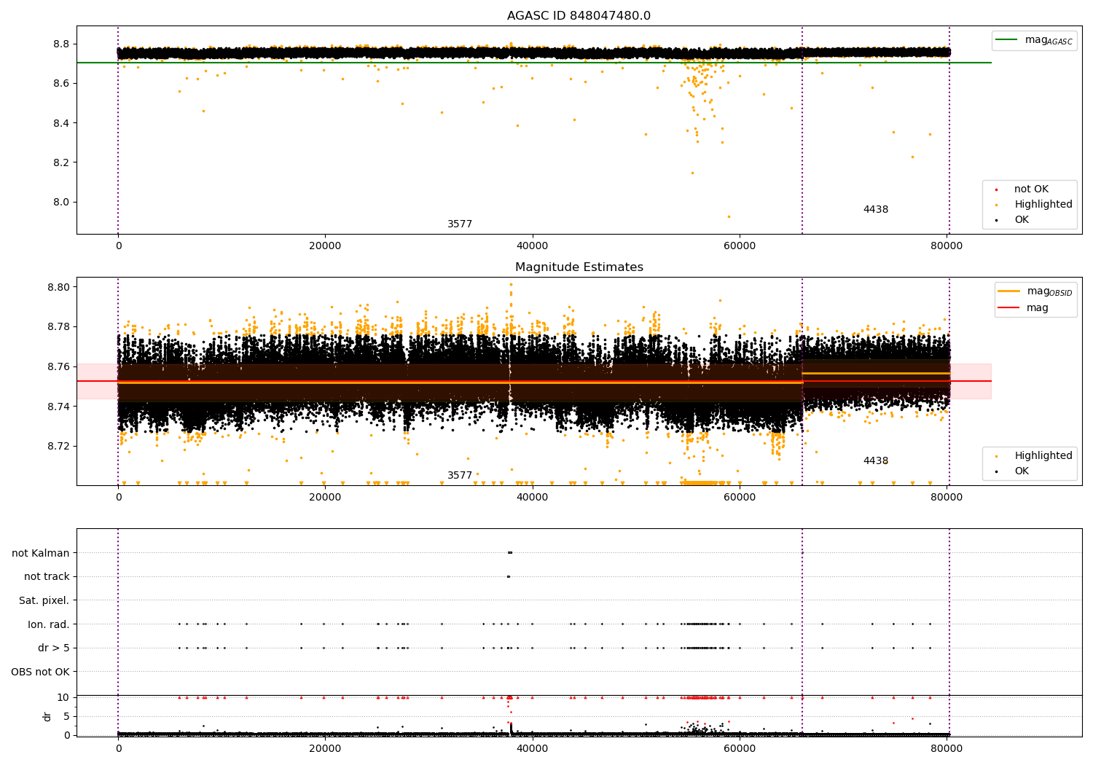Click the 40000 x-tick under the top plot

[x=532, y=246]
